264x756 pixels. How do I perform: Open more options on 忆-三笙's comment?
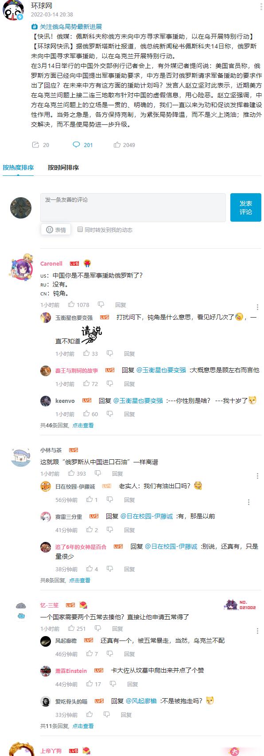tap(257, 631)
